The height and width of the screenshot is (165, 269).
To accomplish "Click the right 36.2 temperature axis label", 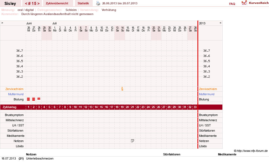I will [206, 77].
